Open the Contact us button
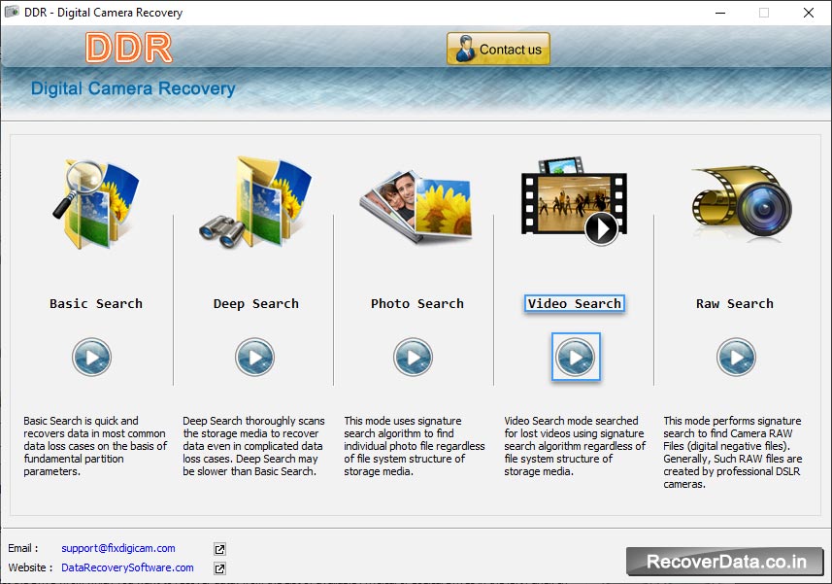Image resolution: width=832 pixels, height=584 pixels. tap(498, 49)
